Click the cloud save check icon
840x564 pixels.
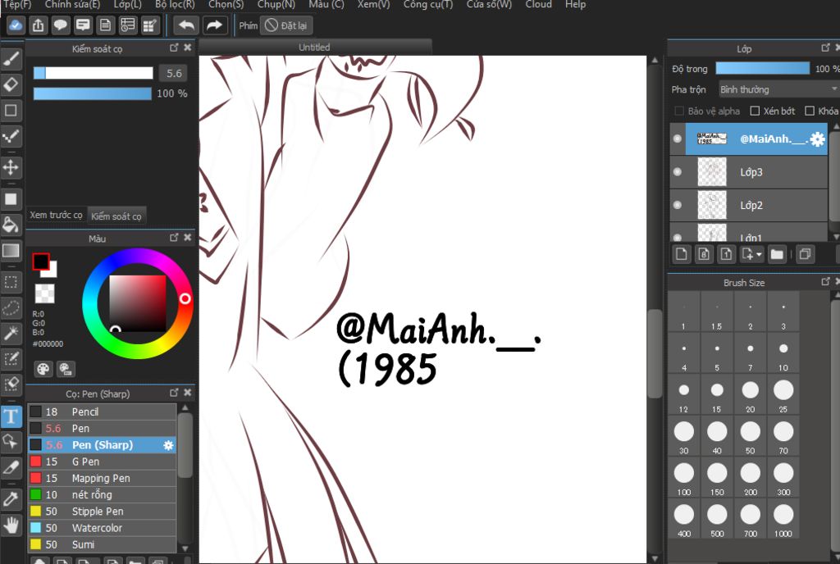(16, 25)
